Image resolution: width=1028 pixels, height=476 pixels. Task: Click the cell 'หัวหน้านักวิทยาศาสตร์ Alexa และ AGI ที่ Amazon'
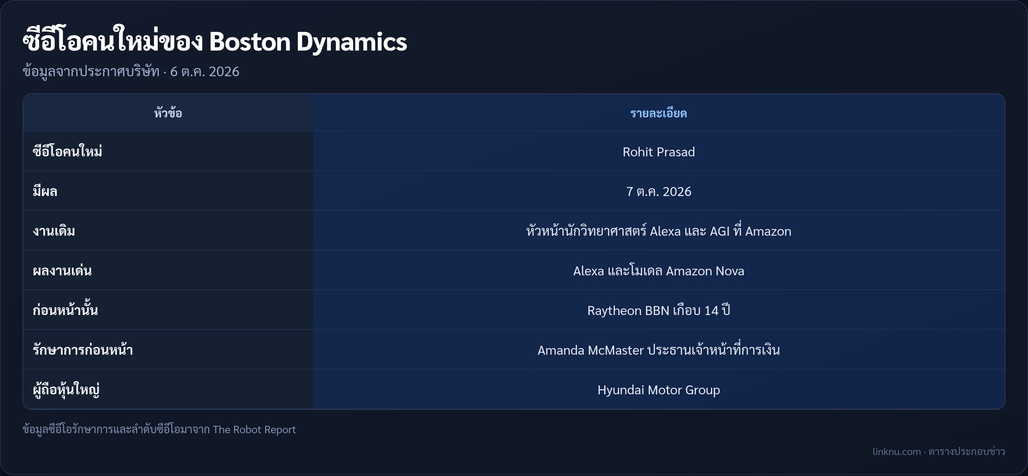coord(658,231)
